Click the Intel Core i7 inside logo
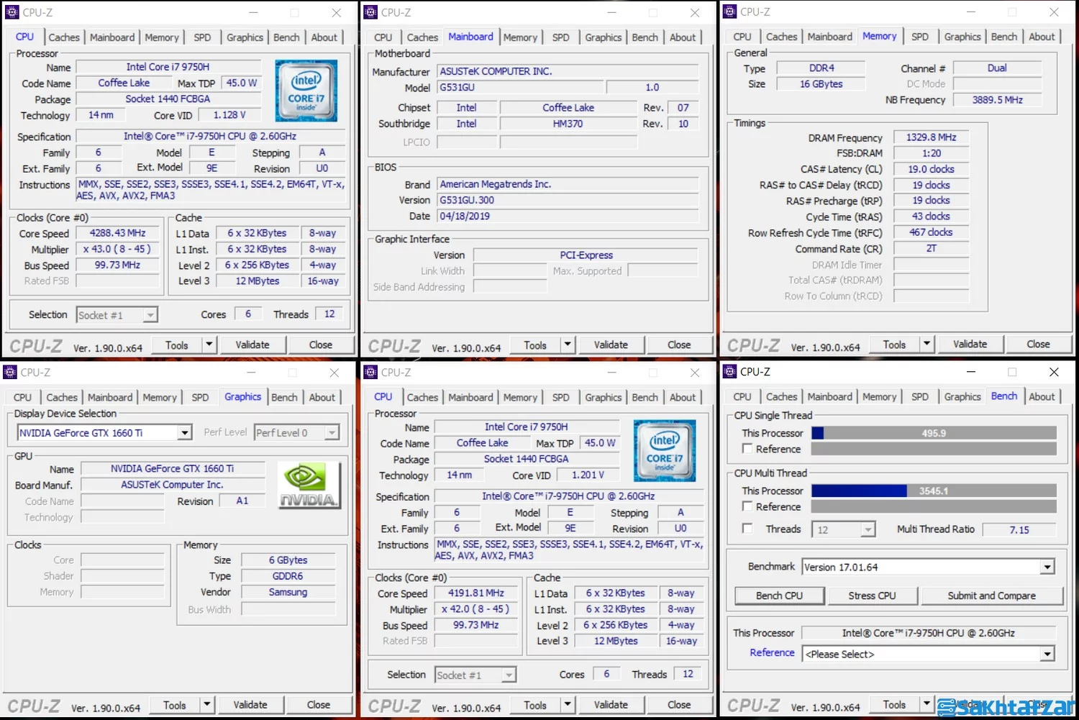The height and width of the screenshot is (720, 1079). click(306, 91)
